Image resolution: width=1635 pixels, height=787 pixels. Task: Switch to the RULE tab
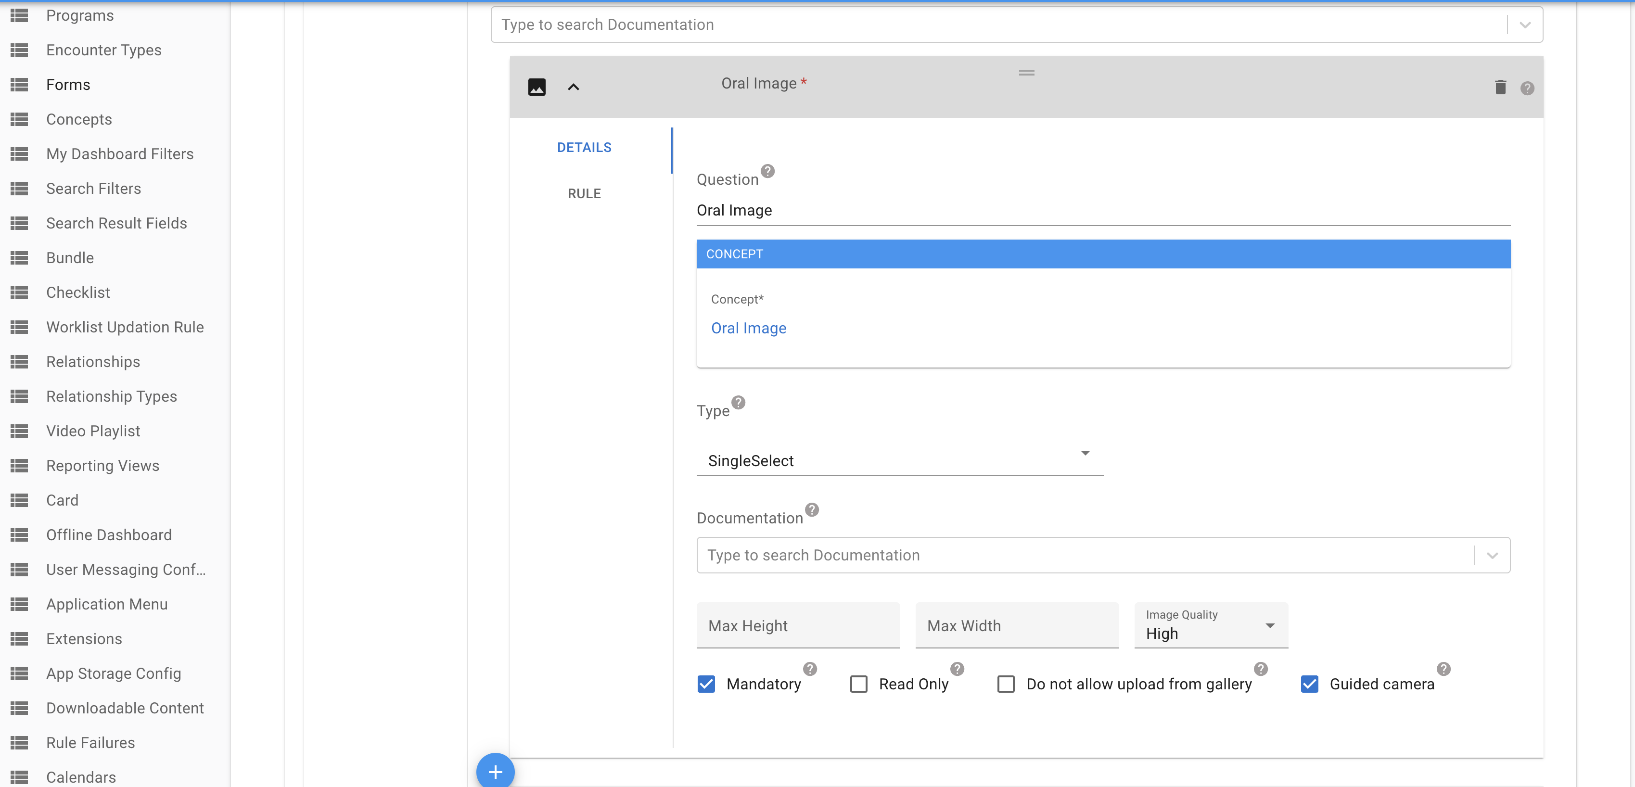pos(585,193)
